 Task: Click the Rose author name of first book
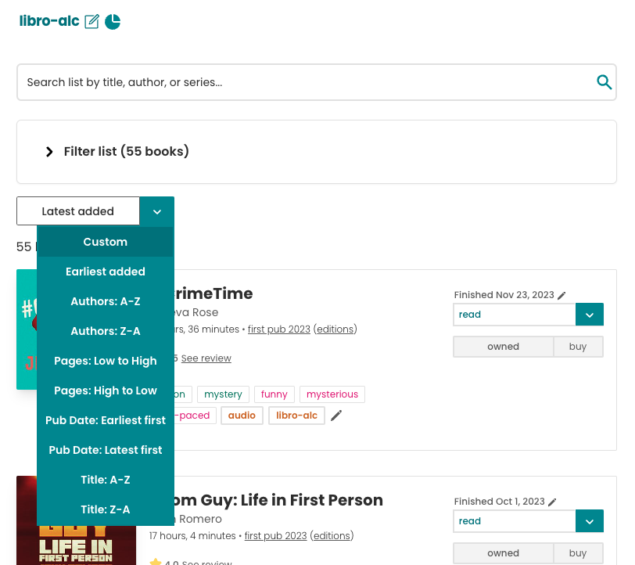(x=196, y=312)
